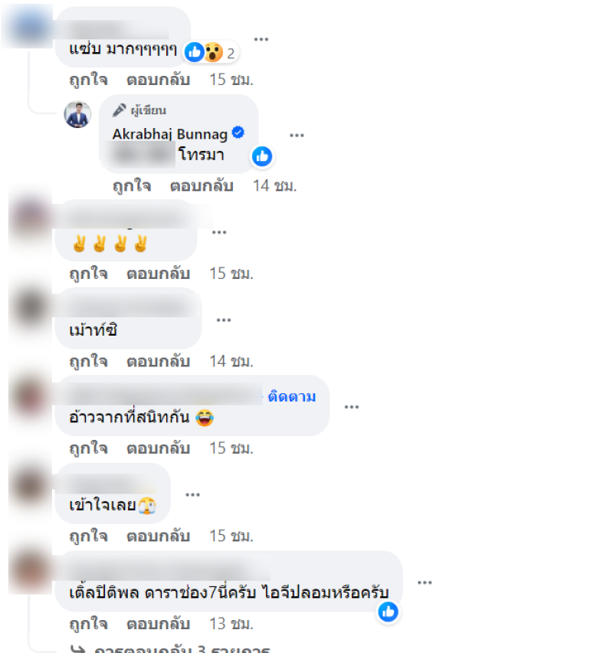613x653 pixels.
Task: Toggle ถูกใจ on Akrabhaj Bunnag's โทรมา reply
Action: (132, 185)
